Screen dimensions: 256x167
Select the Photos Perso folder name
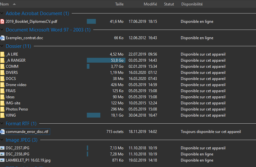tap(17, 109)
